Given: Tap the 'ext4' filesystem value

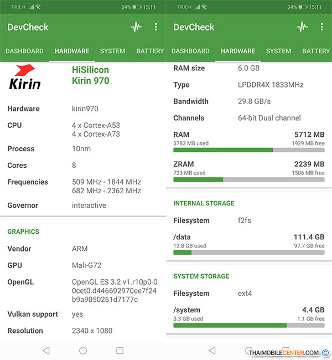Looking at the screenshot, I should coord(245,294).
